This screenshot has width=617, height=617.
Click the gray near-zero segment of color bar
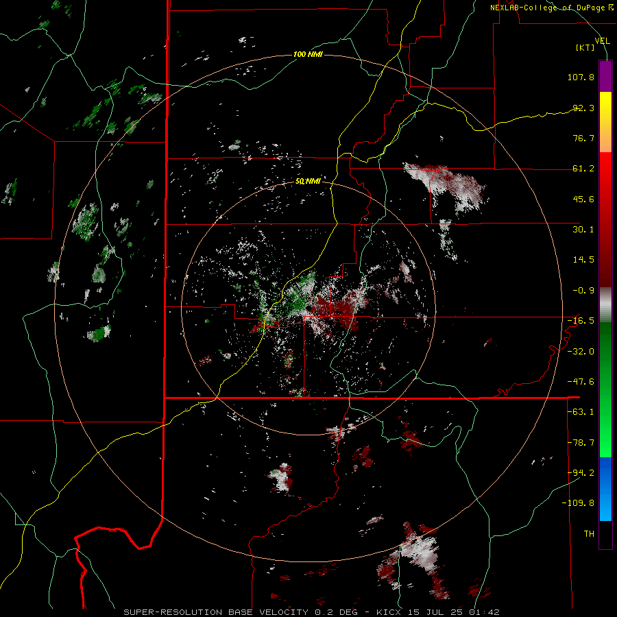pyautogui.click(x=605, y=305)
